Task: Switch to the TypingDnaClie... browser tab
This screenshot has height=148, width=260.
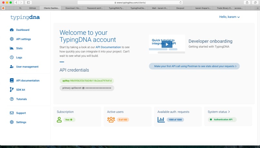Action: pyautogui.click(x=138, y=8)
